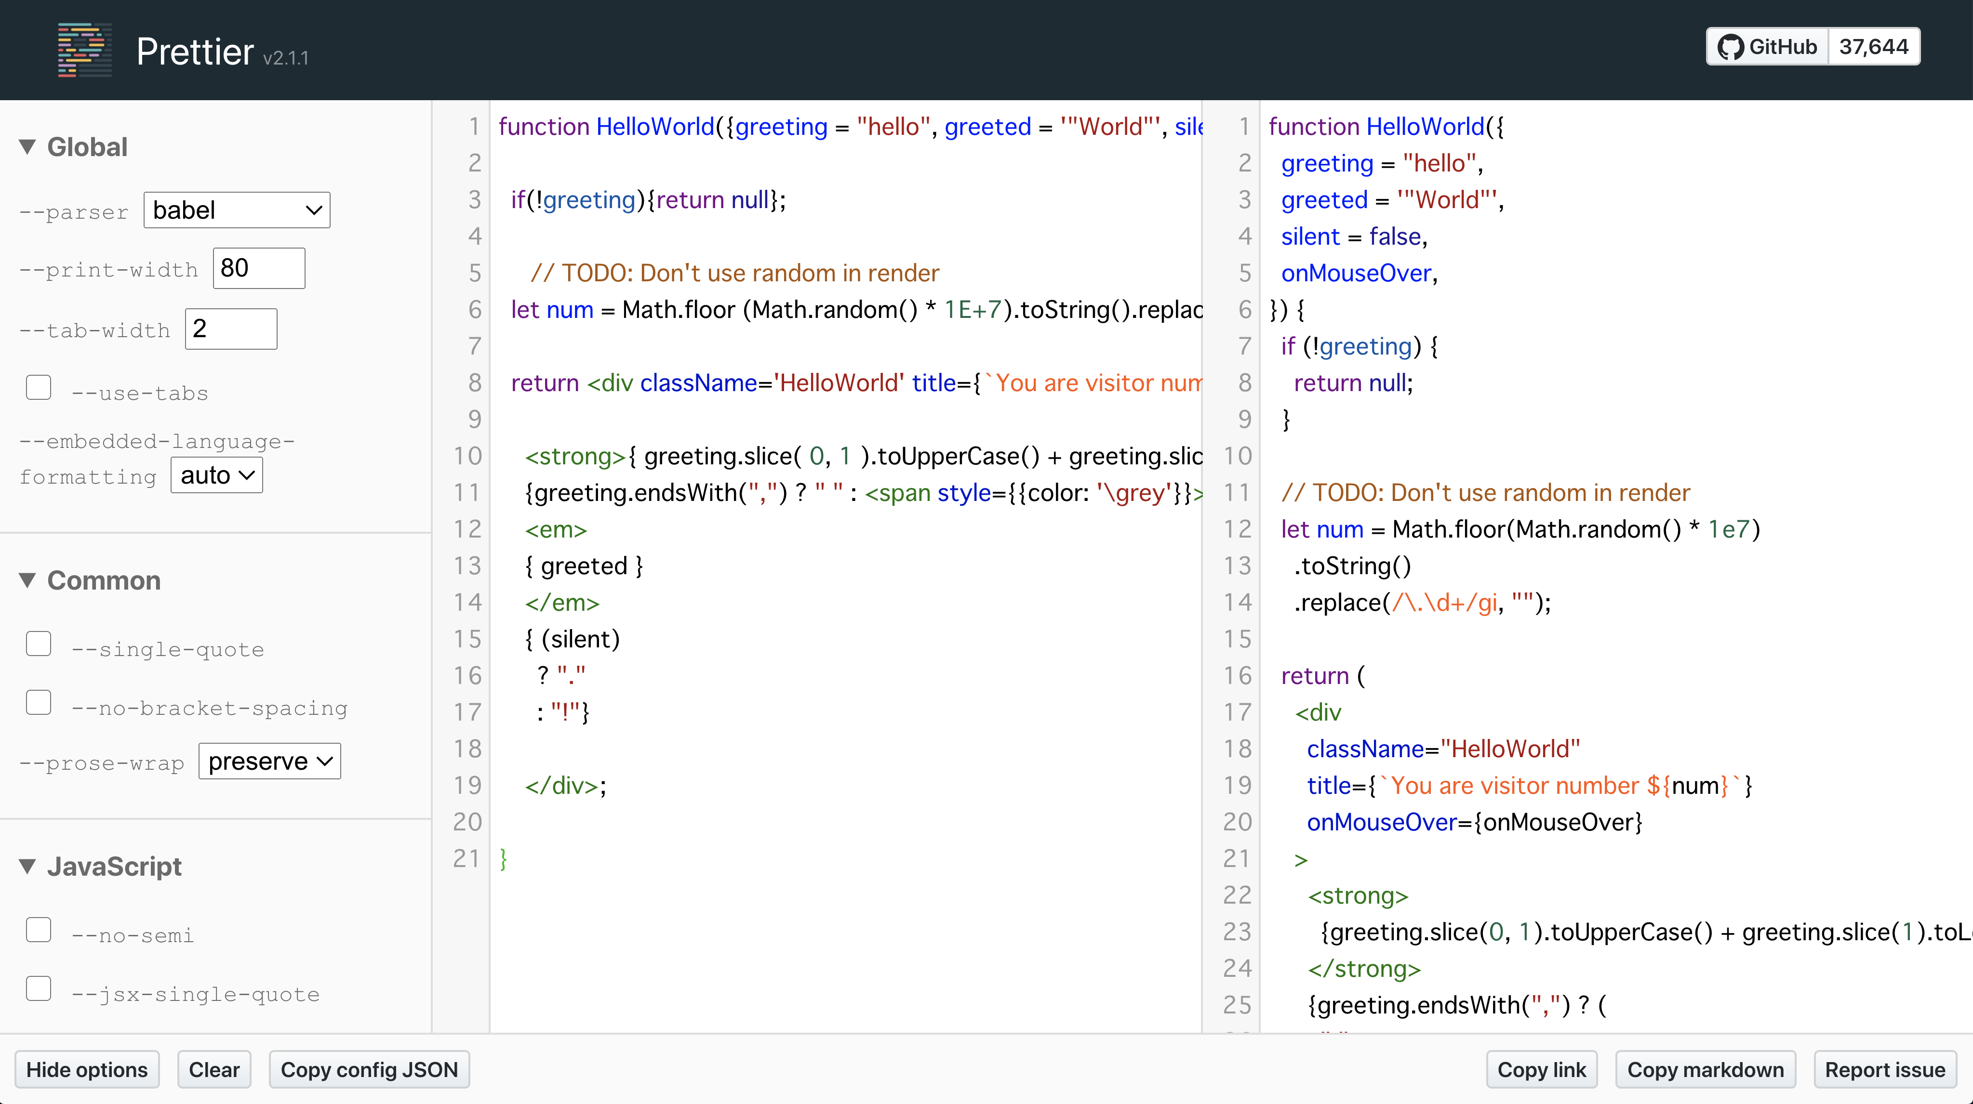This screenshot has height=1104, width=1973.
Task: Click output line 20 onMouseOver attribute
Action: click(x=1474, y=822)
